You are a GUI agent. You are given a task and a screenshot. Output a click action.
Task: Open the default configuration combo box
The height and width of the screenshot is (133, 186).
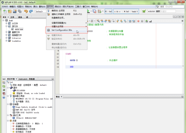(x=41, y=12)
